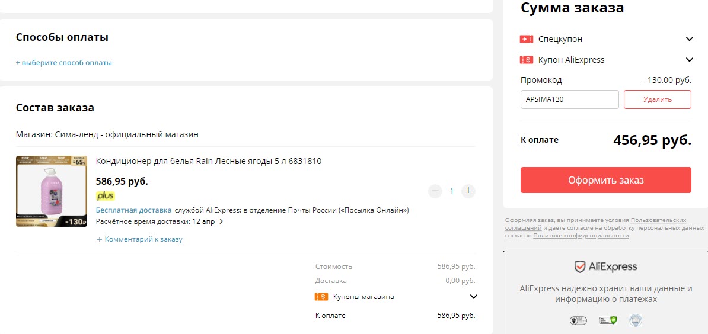708x334 pixels.
Task: Click the Промокод label
Action: pyautogui.click(x=541, y=80)
